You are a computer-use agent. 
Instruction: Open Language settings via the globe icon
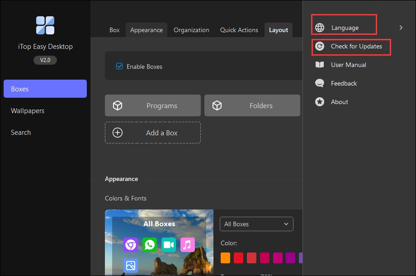click(320, 28)
